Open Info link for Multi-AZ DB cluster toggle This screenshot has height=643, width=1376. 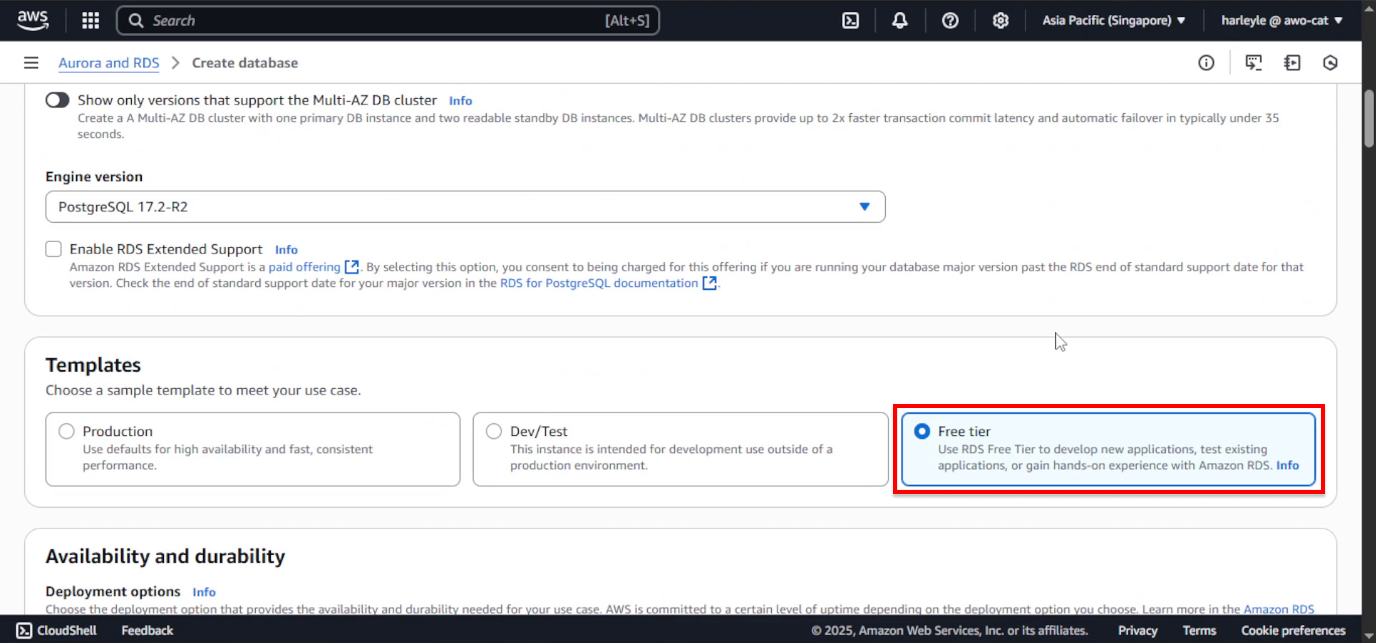(460, 101)
